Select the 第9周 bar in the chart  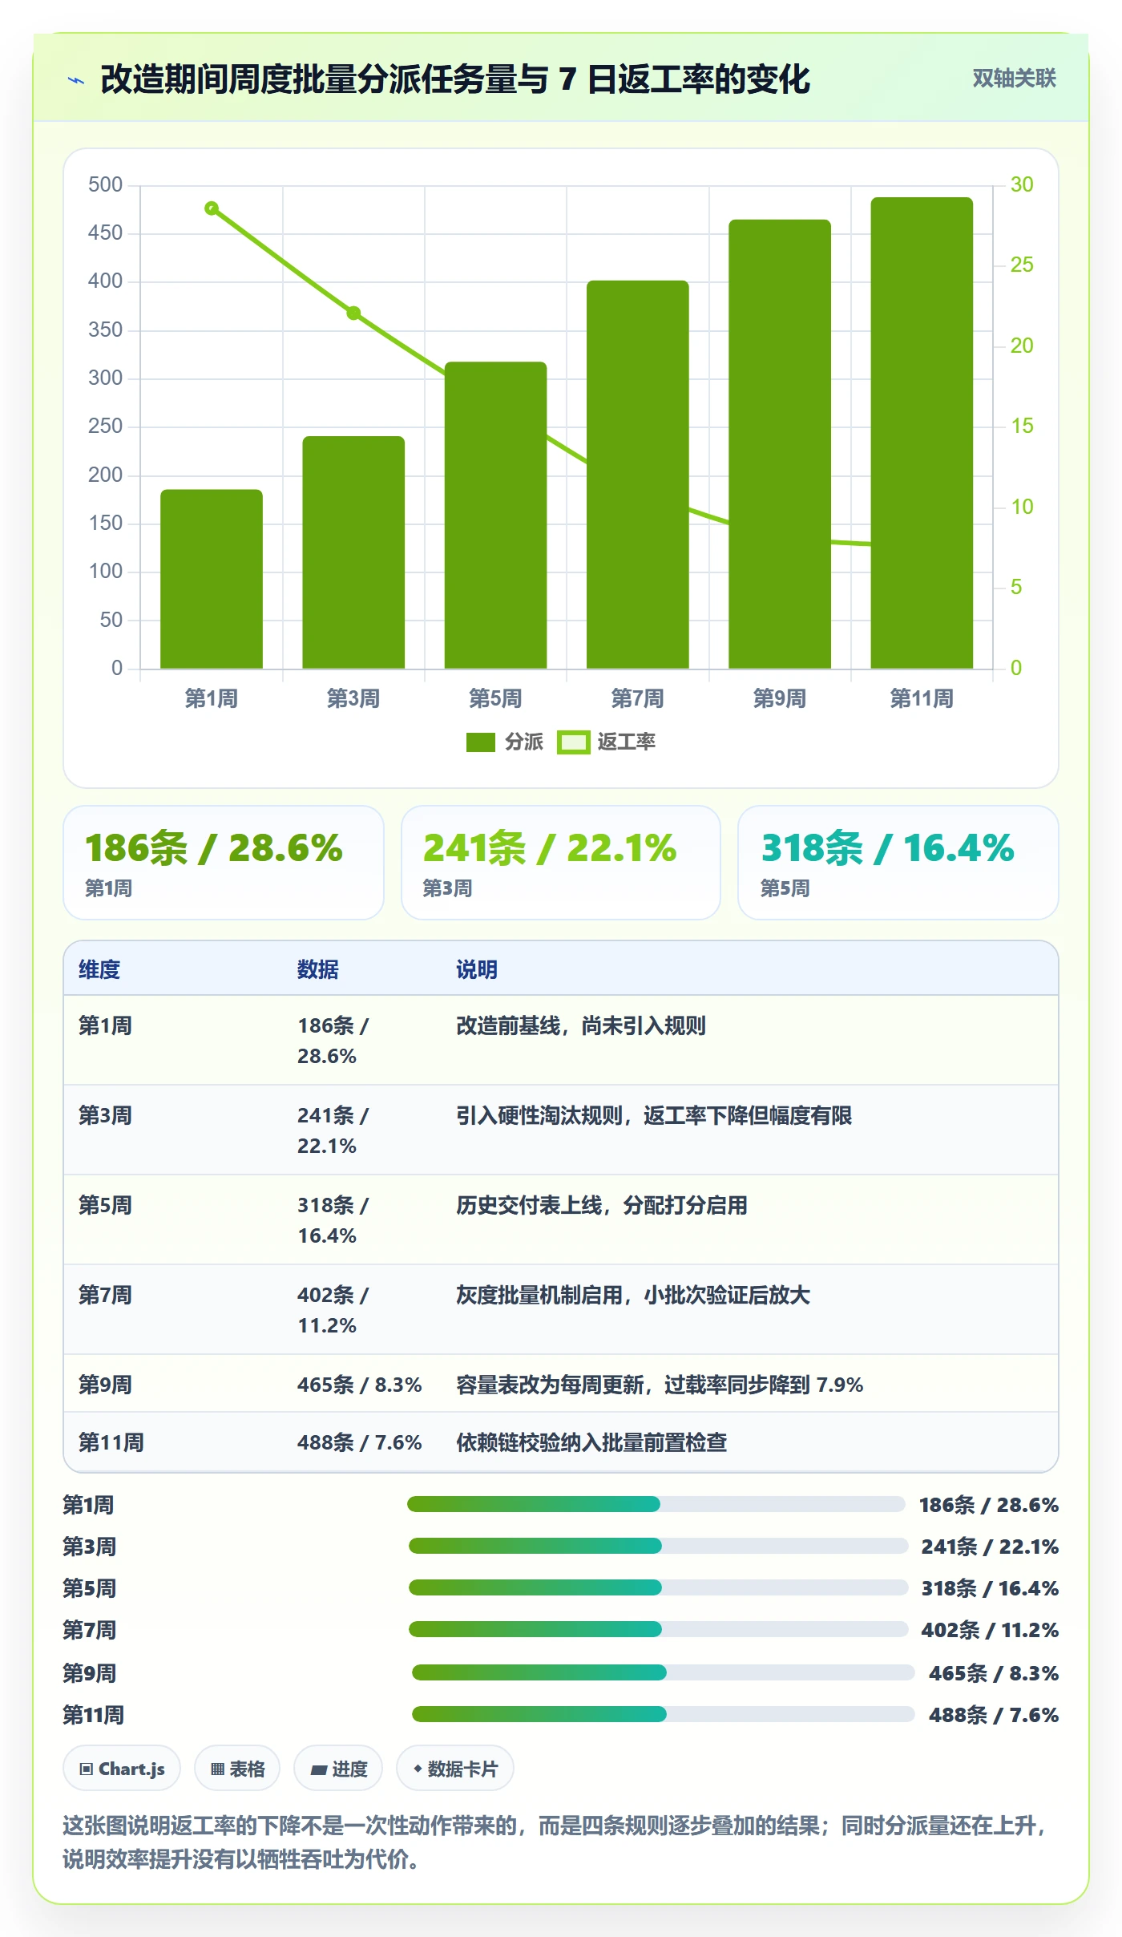[x=780, y=444]
